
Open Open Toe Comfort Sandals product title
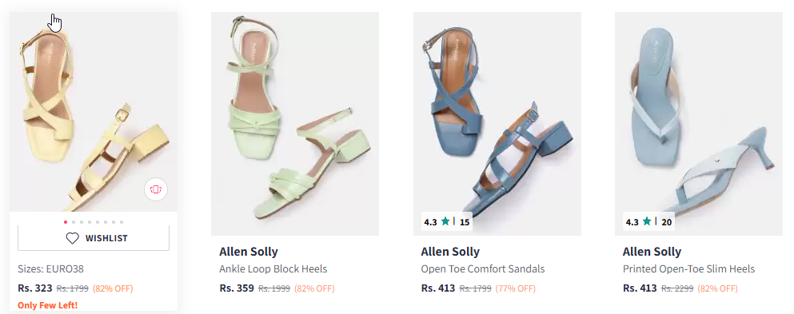tap(483, 269)
